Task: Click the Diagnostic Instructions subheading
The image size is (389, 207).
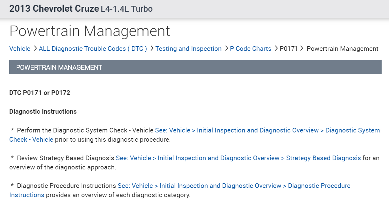Action: coord(43,112)
